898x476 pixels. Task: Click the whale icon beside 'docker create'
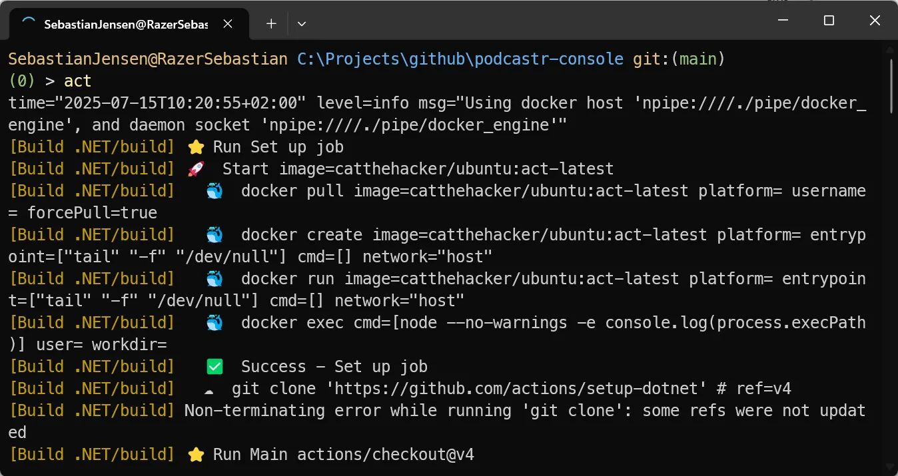(x=215, y=234)
